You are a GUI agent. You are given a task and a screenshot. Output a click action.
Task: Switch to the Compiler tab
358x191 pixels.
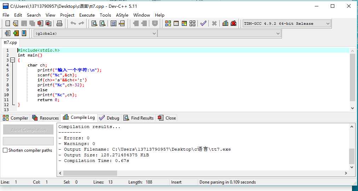pyautogui.click(x=15, y=118)
